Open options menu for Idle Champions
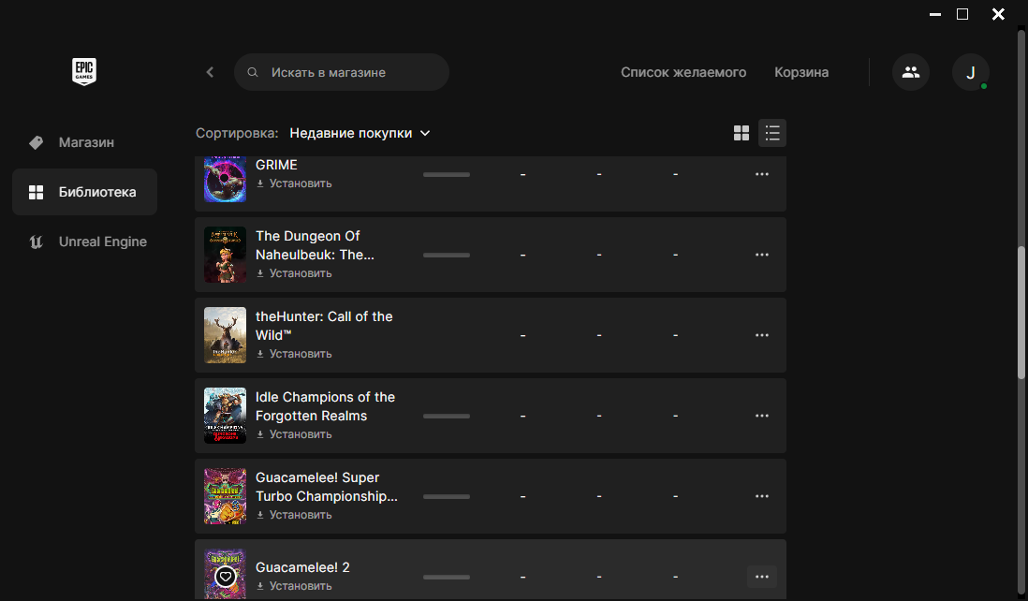The height and width of the screenshot is (601, 1028). [x=762, y=416]
